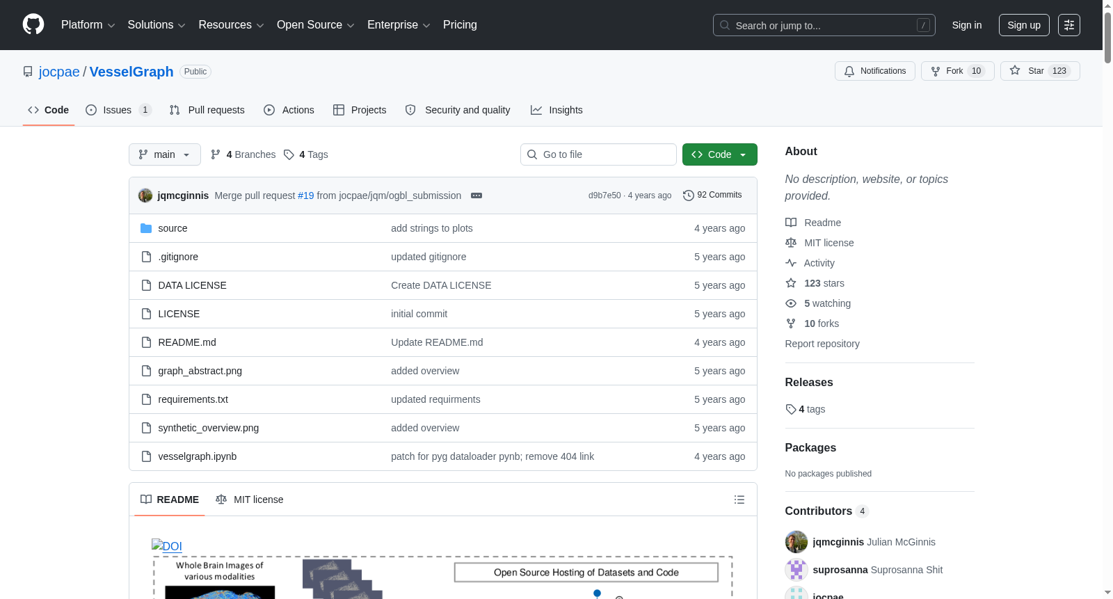Click the Go to file search box

[x=598, y=154]
